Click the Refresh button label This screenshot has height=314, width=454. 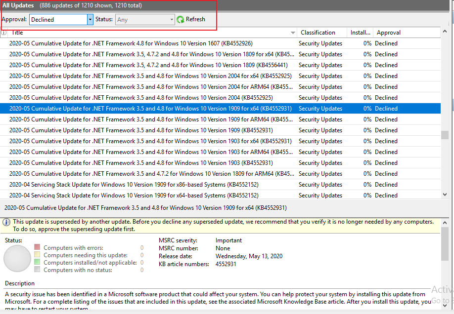[195, 19]
